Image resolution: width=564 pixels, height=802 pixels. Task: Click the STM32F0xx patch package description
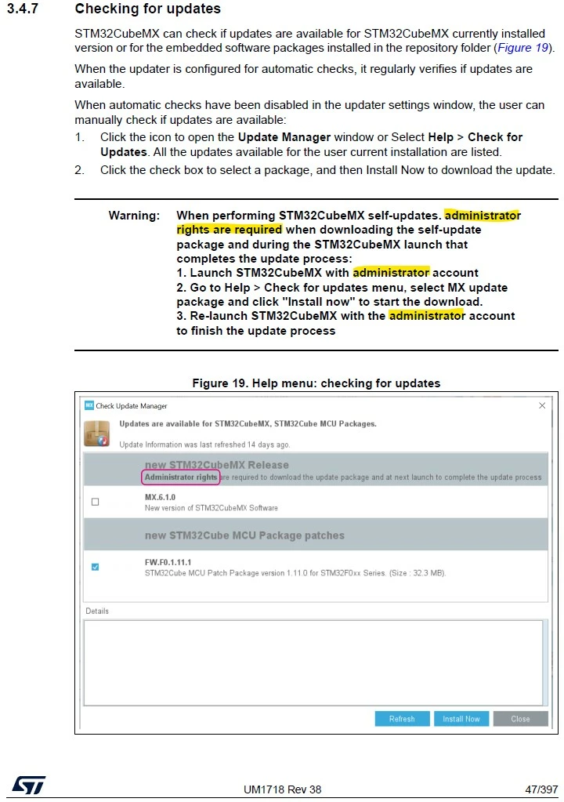tap(295, 573)
